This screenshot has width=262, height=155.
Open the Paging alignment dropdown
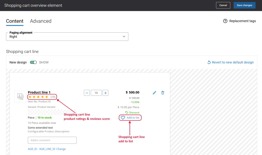(x=67, y=37)
